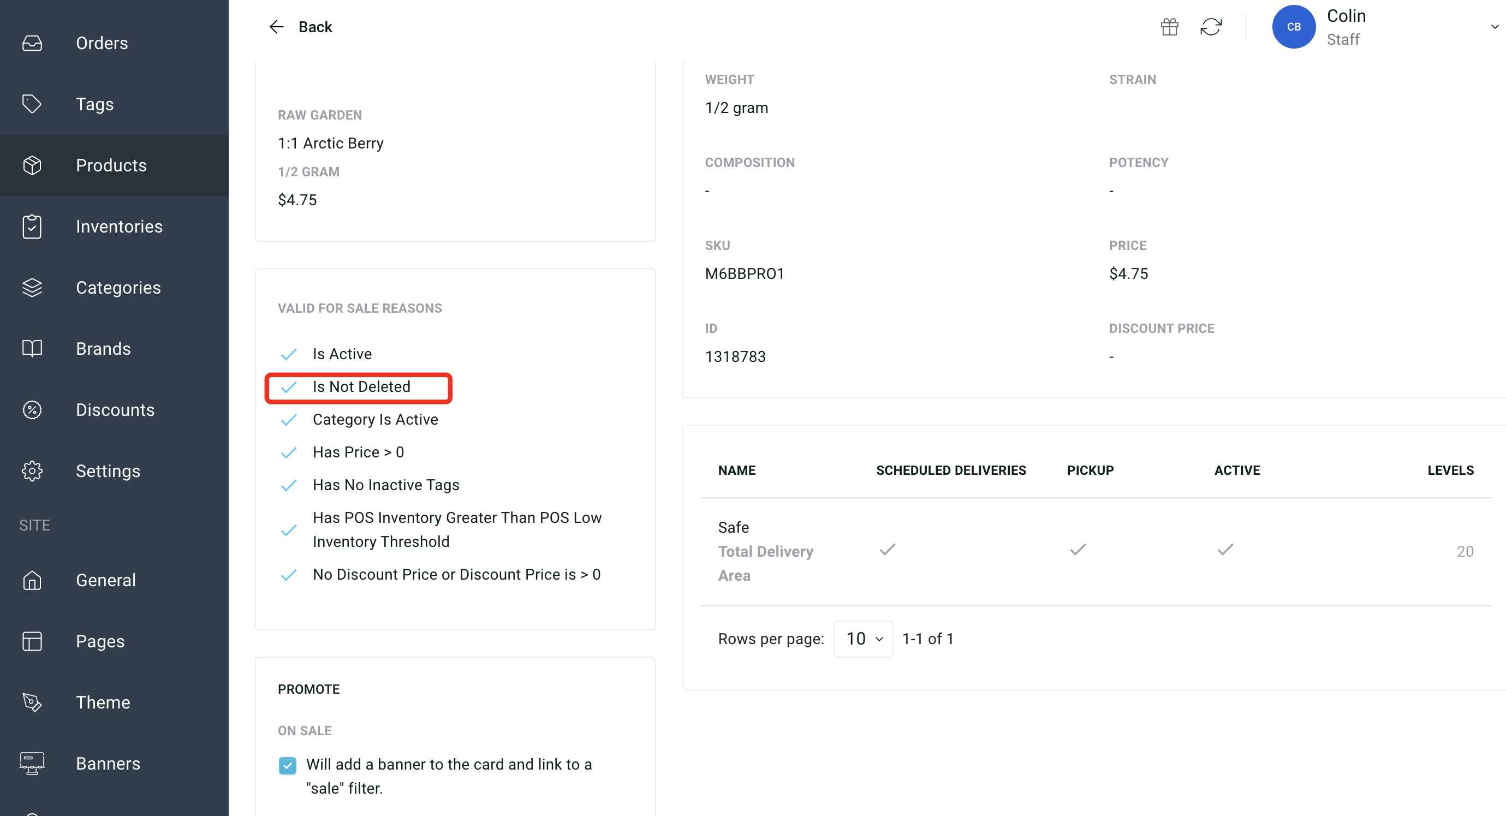Viewport: 1506px width, 816px height.
Task: Click the Discounts percent badge icon
Action: [x=32, y=410]
